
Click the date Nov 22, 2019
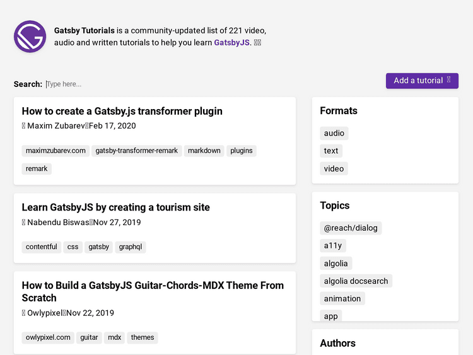click(x=90, y=313)
